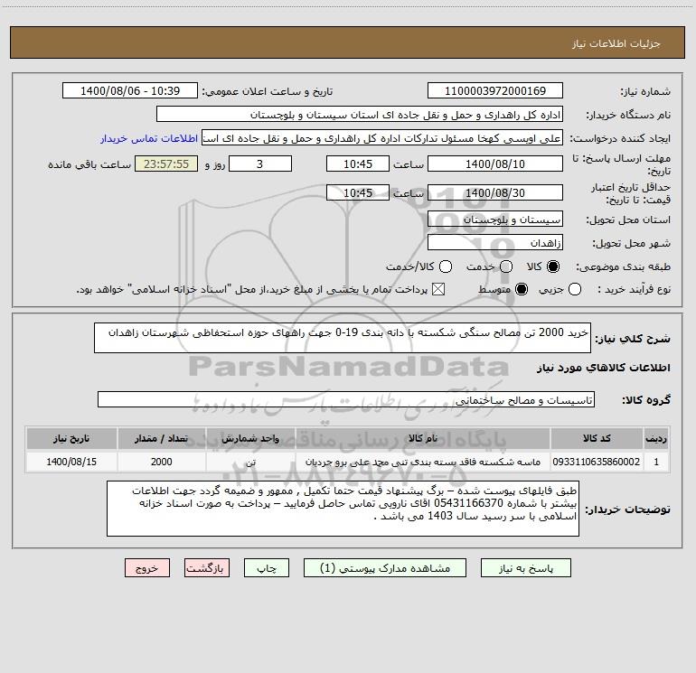Click row number 1 cell
Image resolution: width=696 pixels, height=673 pixels.
(x=656, y=462)
